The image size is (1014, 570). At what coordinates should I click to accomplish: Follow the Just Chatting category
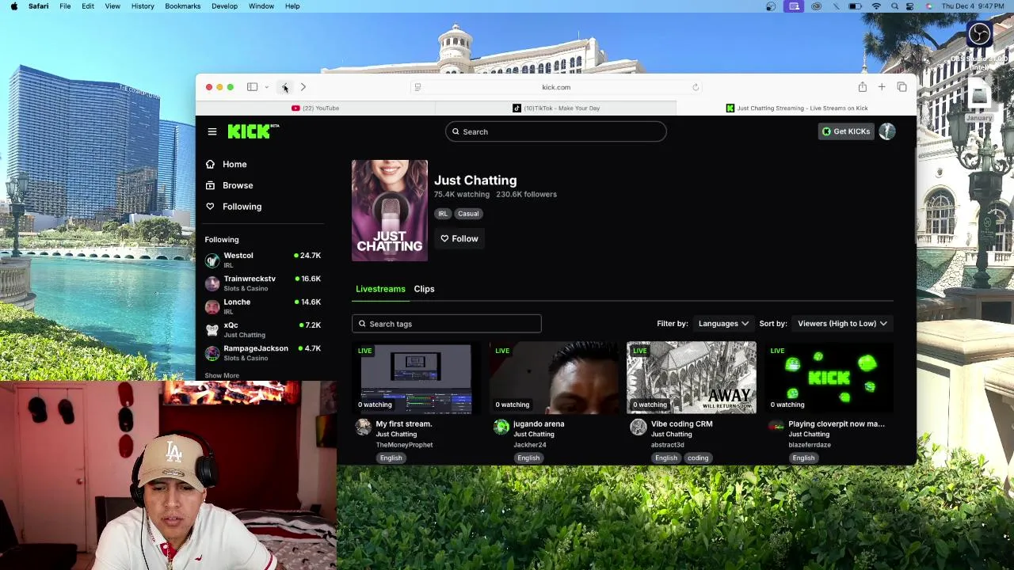[x=459, y=238]
